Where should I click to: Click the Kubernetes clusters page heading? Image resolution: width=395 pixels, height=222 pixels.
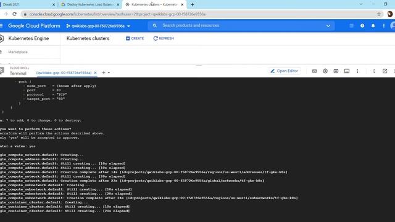coord(88,38)
